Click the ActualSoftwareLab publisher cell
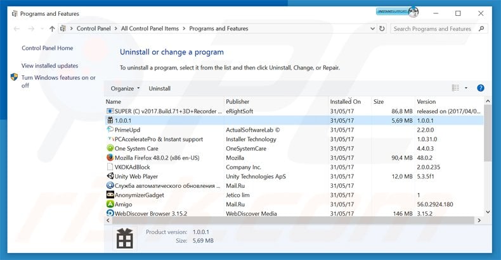Viewport: 501px width, 260px height. 253,130
